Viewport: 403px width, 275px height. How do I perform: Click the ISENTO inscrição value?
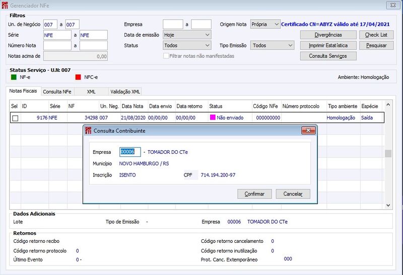tap(127, 175)
